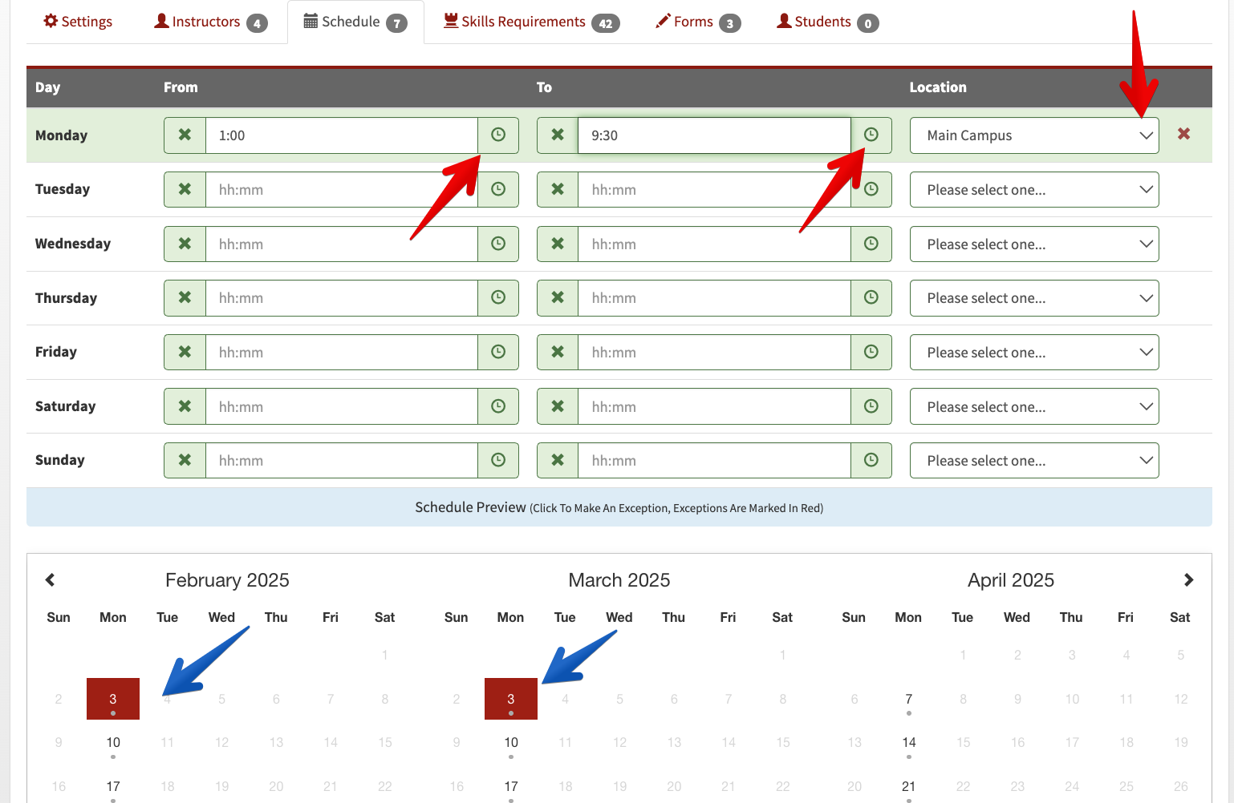Image resolution: width=1234 pixels, height=803 pixels.
Task: Open clock picker for Wednesday From
Action: pyautogui.click(x=498, y=244)
